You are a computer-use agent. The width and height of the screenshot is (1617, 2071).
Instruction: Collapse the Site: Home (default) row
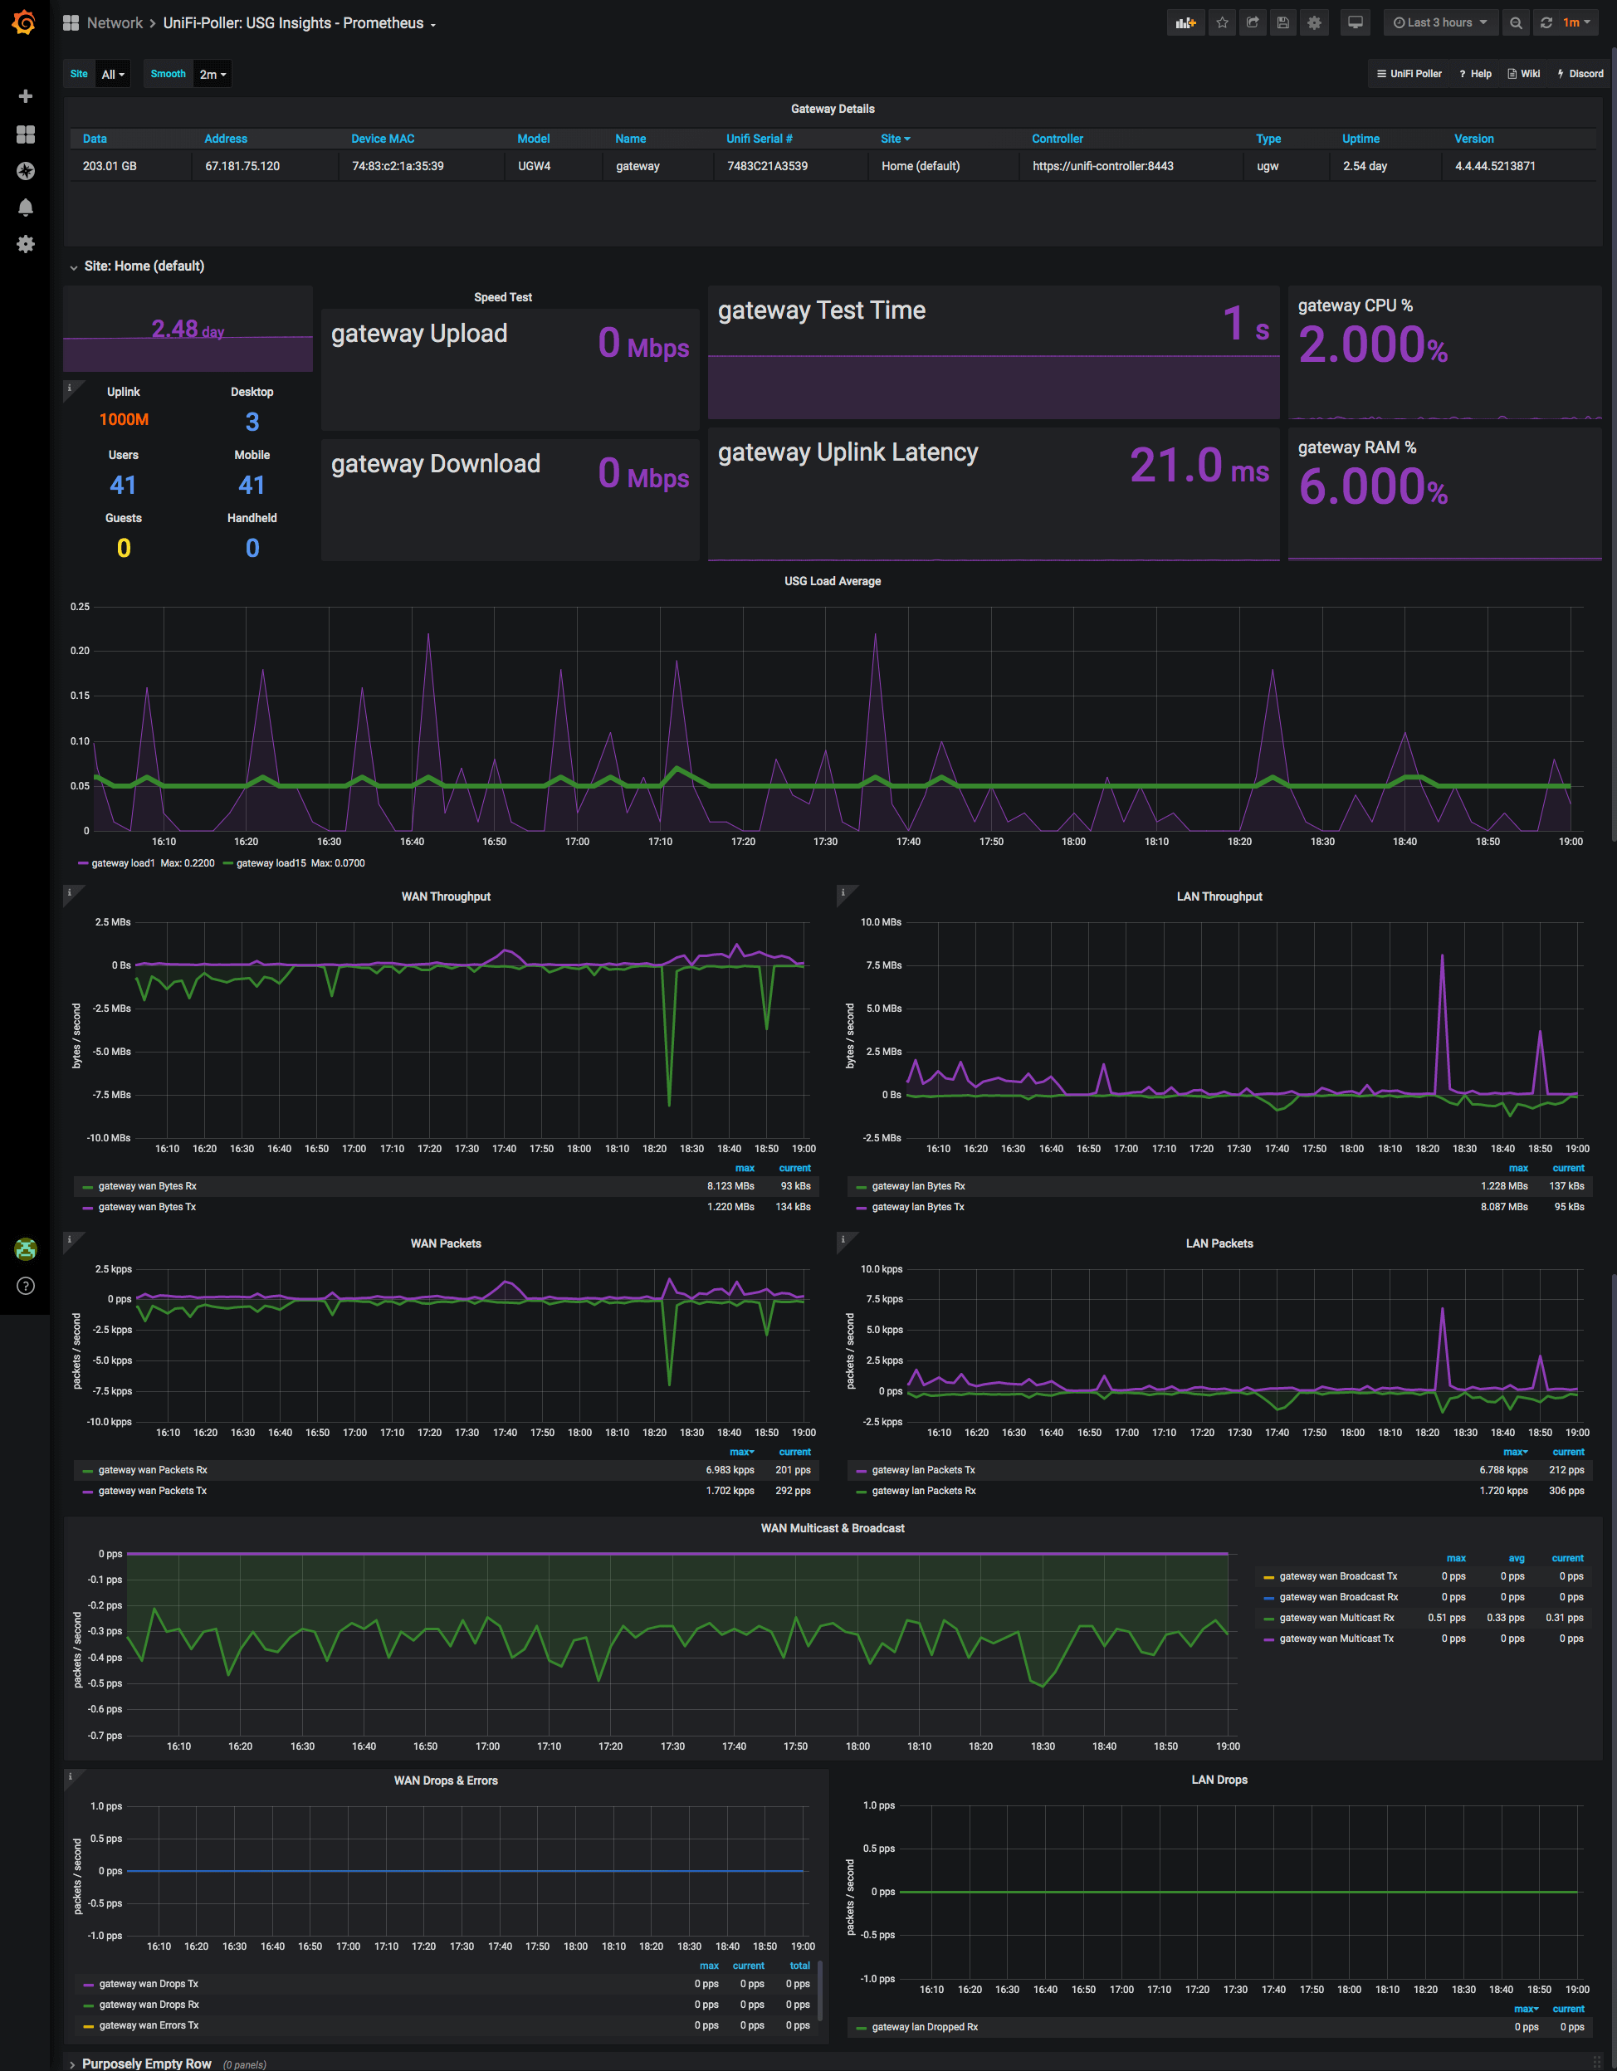[144, 266]
